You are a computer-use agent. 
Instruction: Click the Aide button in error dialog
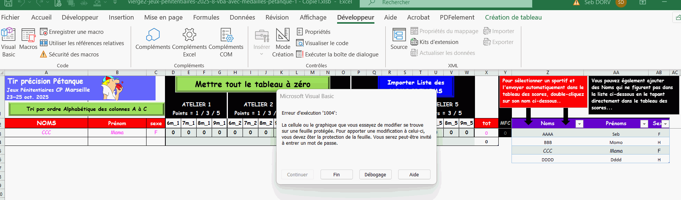414,174
